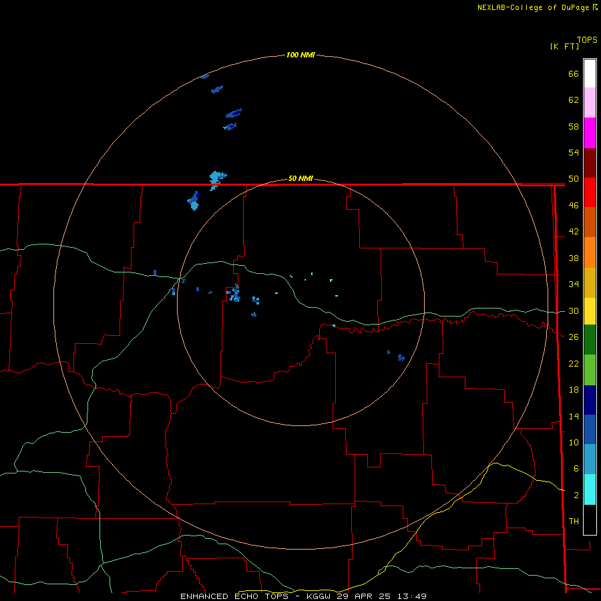Click the bright red swatch in the legend
601x601 pixels.
click(x=590, y=192)
